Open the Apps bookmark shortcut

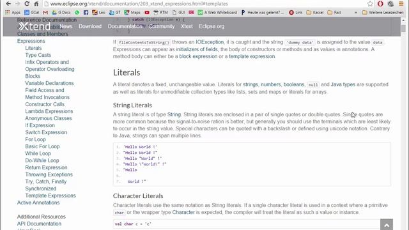point(13,12)
